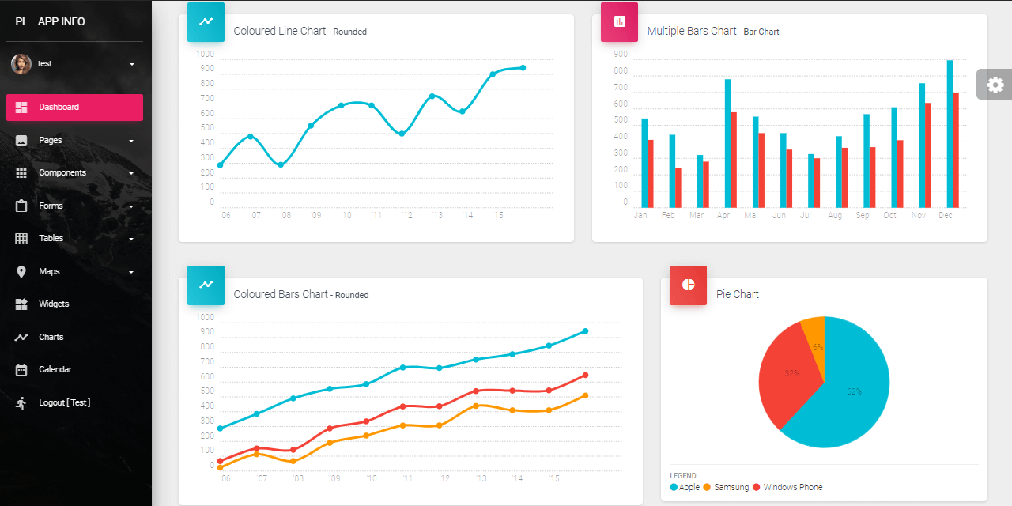Screen dimensions: 1012x506
Task: Click the Widgets icon in sidebar
Action: pyautogui.click(x=21, y=304)
